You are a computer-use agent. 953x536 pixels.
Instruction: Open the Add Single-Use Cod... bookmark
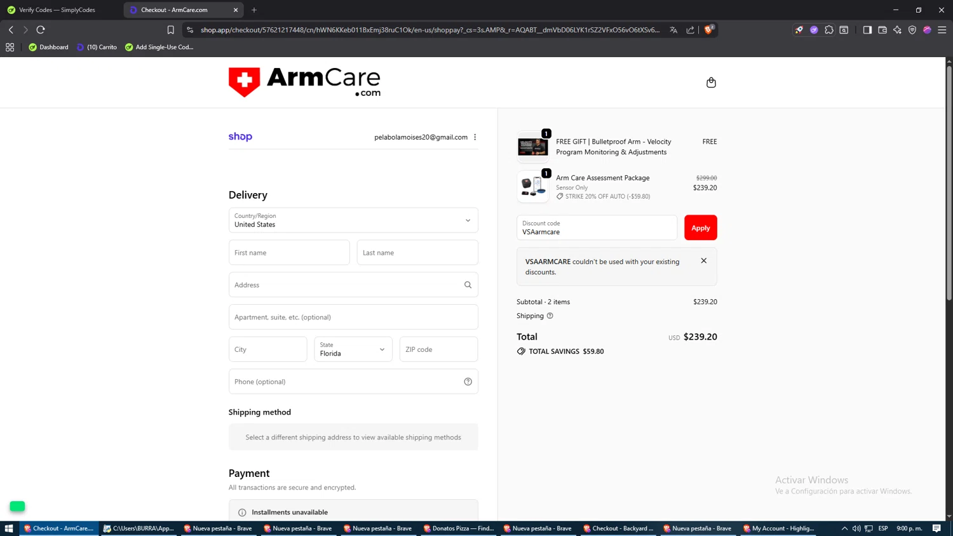tap(159, 47)
